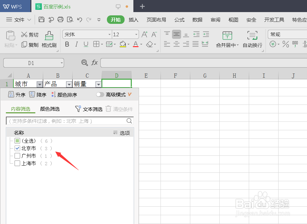Click 颜色排序 color sort button
Image resolution: width=307 pixels, height=224 pixels.
click(x=64, y=95)
